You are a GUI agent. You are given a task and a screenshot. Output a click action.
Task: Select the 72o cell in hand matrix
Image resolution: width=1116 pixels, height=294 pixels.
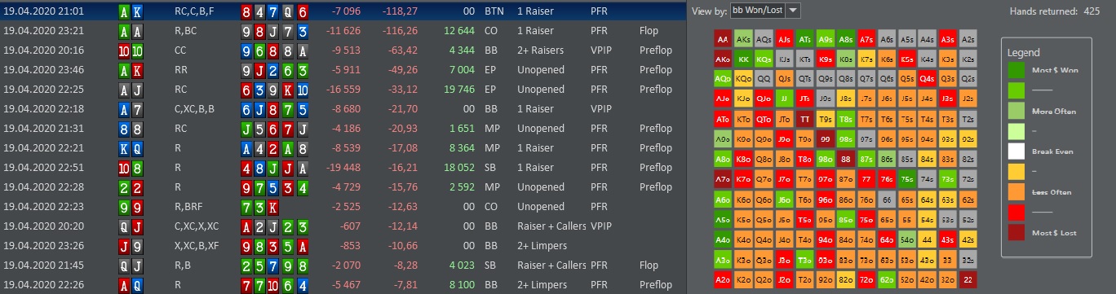click(866, 280)
